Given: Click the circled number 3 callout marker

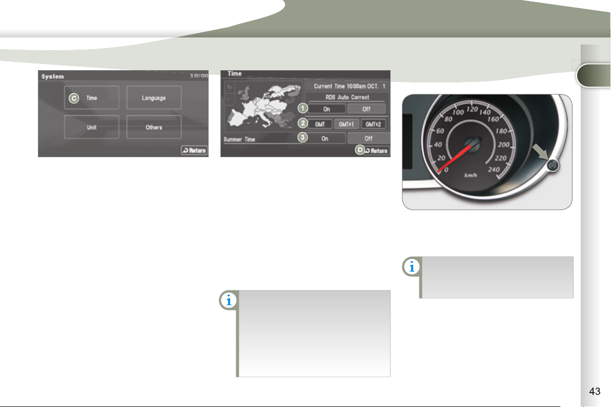Looking at the screenshot, I should tap(303, 138).
